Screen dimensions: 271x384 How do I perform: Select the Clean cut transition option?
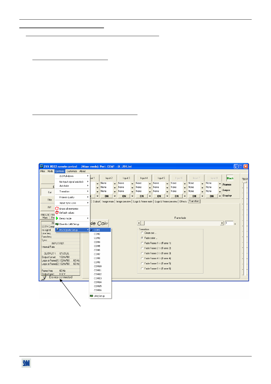click(x=142, y=233)
